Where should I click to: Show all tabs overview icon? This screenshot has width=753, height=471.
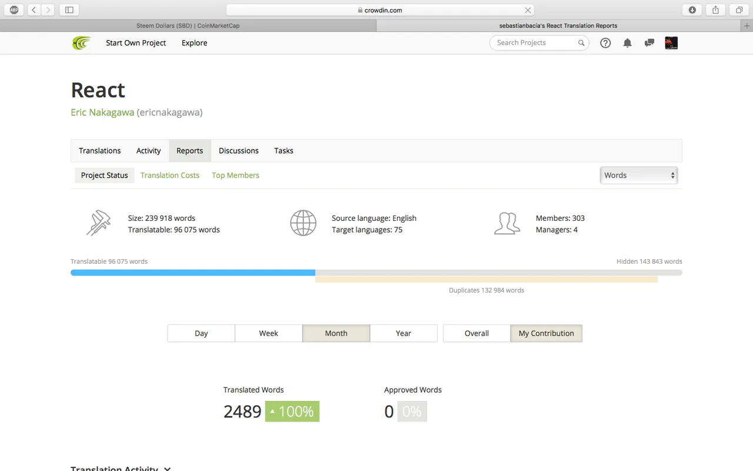tap(739, 10)
